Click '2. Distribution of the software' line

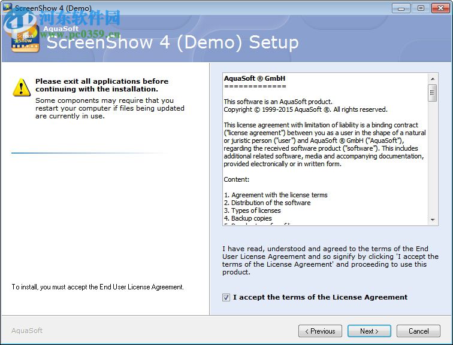tap(267, 203)
